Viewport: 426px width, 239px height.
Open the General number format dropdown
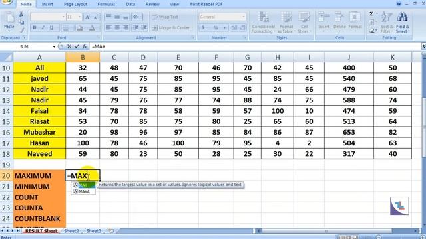244,17
